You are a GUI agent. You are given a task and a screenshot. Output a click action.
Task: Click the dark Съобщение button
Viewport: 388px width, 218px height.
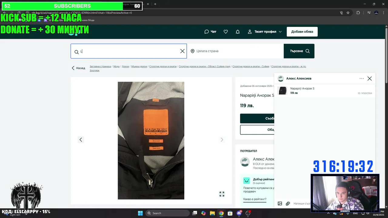click(x=257, y=118)
